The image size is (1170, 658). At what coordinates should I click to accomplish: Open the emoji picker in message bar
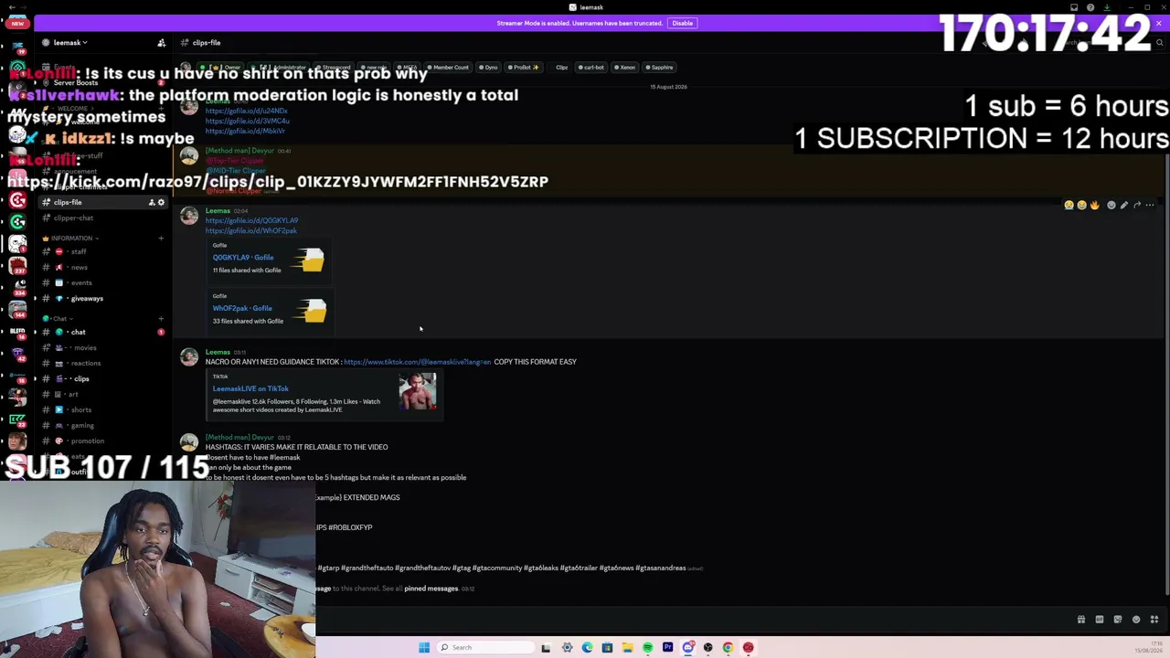pos(1136,620)
